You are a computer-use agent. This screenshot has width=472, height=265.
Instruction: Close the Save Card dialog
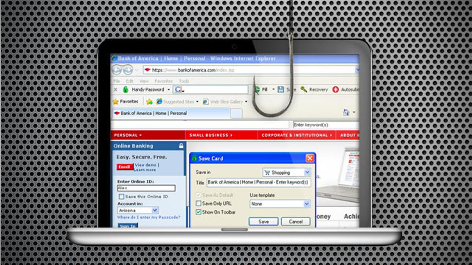pyautogui.click(x=310, y=158)
